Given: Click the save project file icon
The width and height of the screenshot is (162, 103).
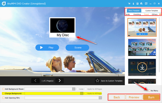Looking at the screenshot, I should [x=137, y=4].
